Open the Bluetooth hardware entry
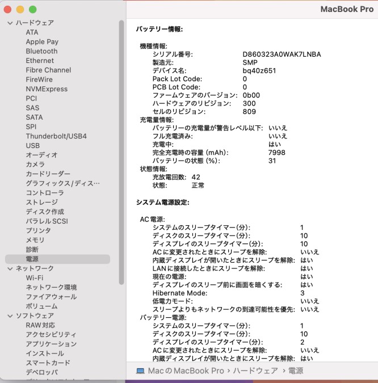The width and height of the screenshot is (378, 383). coord(42,51)
